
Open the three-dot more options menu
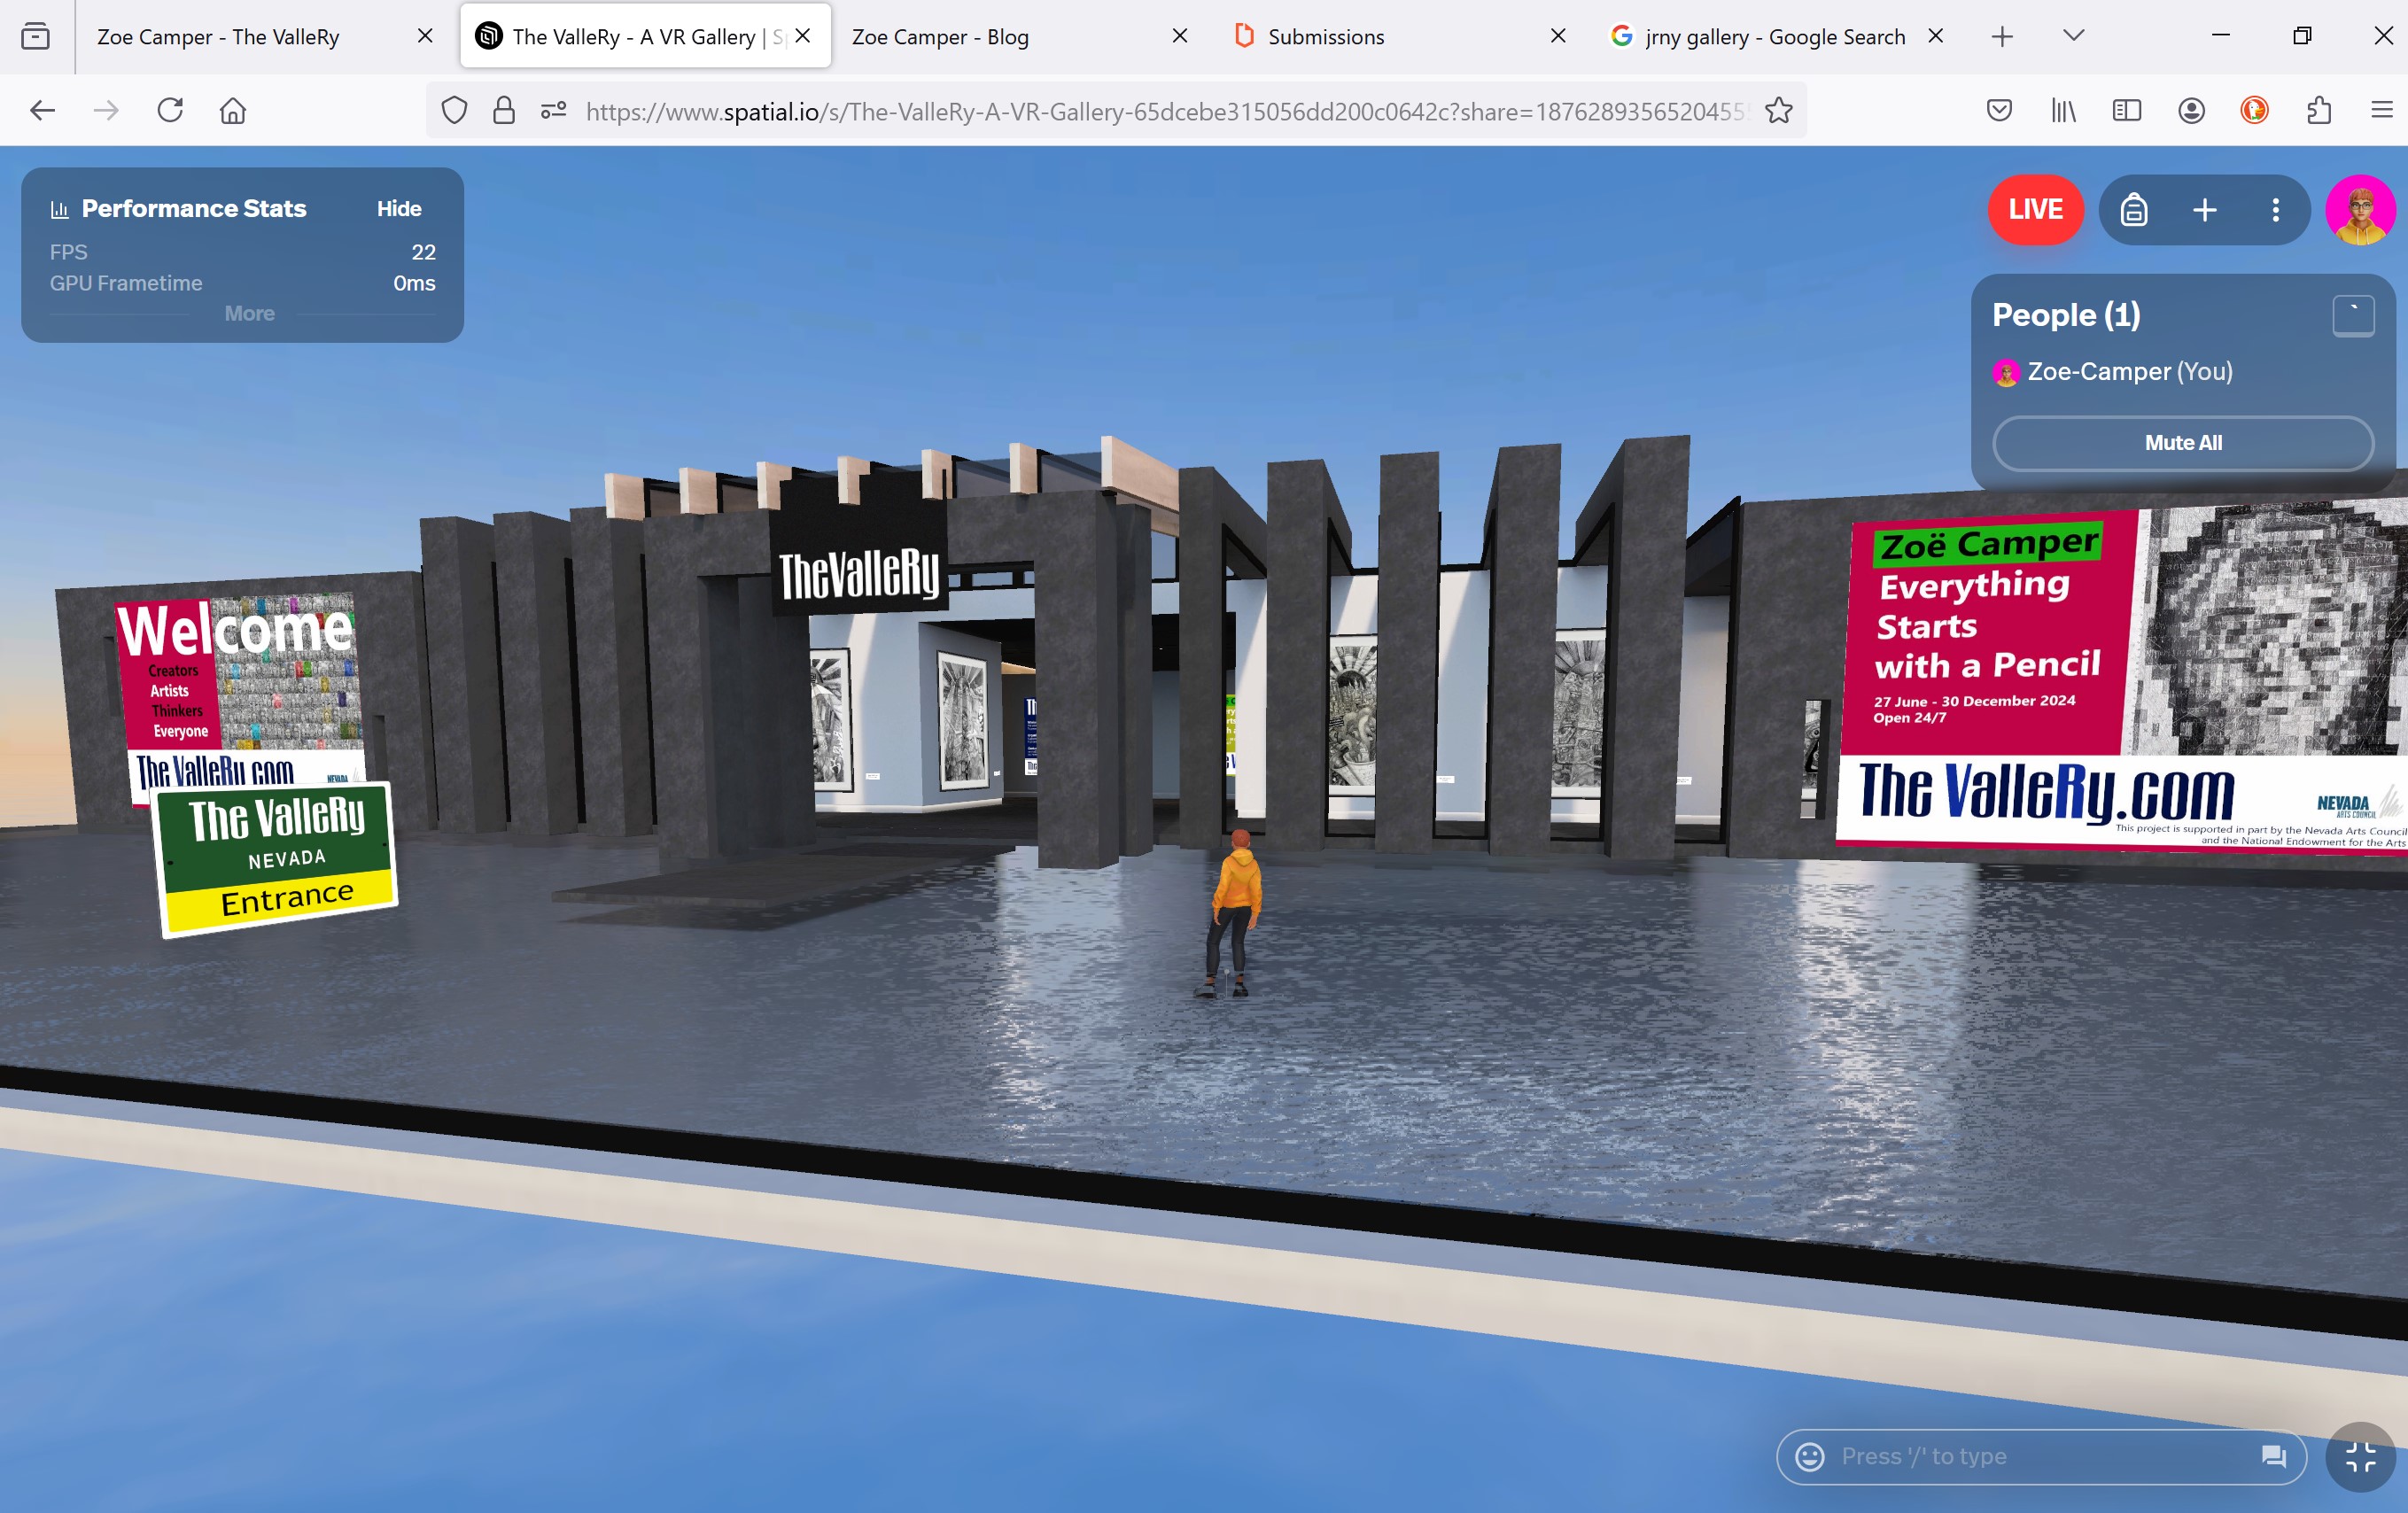(2275, 210)
